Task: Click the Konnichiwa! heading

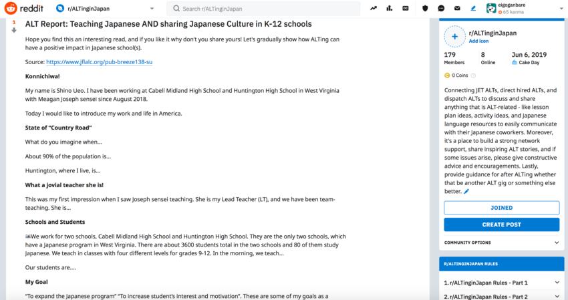Action: pos(42,76)
